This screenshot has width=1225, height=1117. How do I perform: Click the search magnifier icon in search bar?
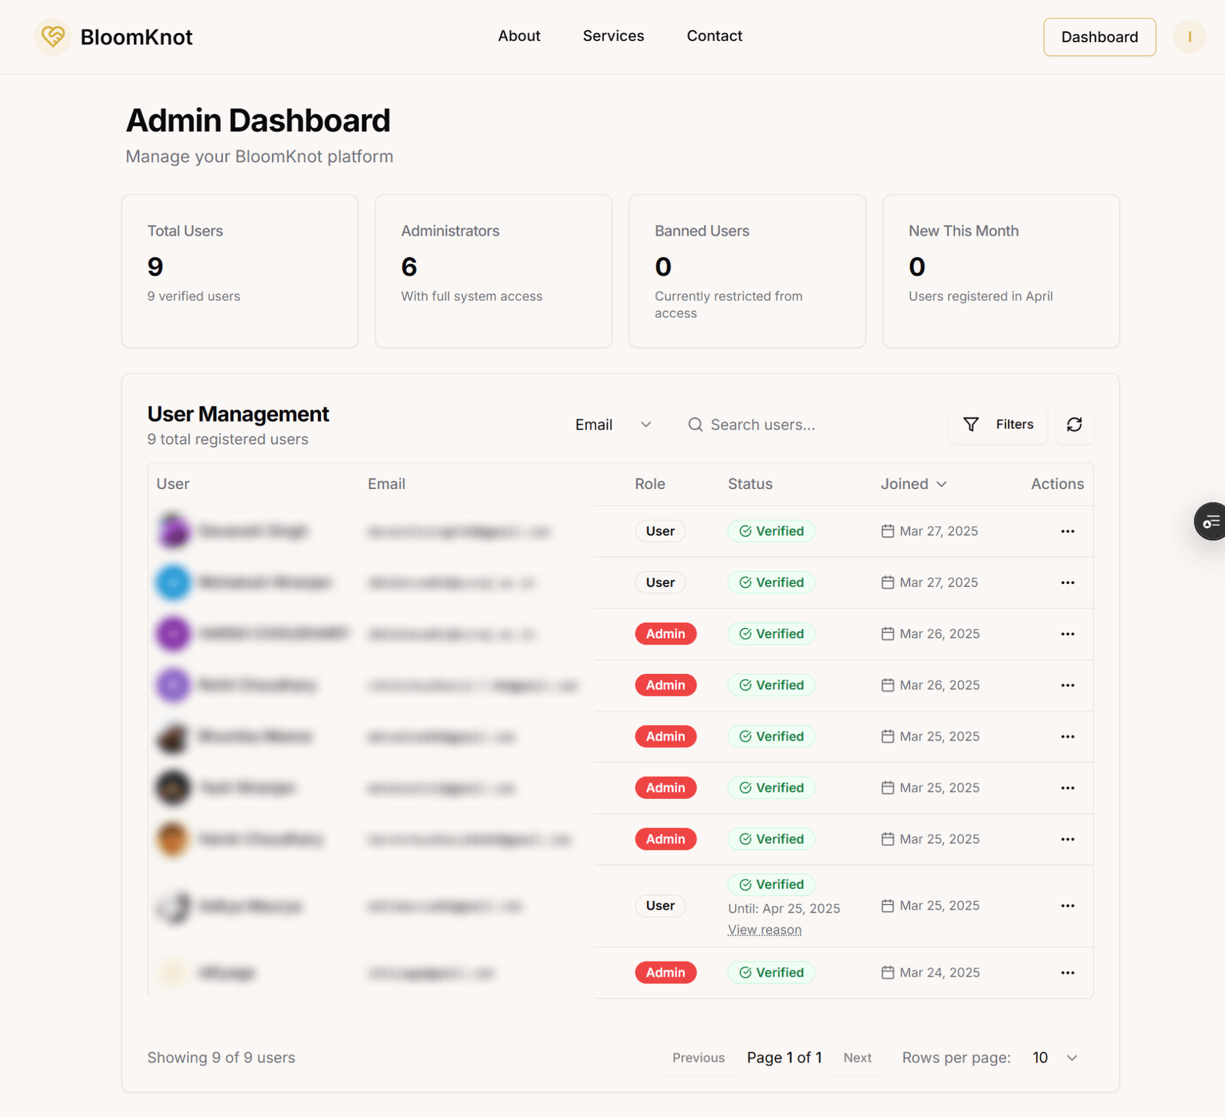[695, 425]
